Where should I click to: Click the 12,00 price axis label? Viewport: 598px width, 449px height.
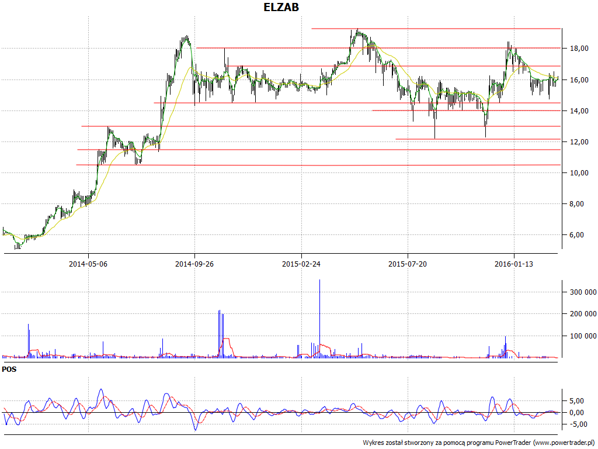[x=579, y=141]
